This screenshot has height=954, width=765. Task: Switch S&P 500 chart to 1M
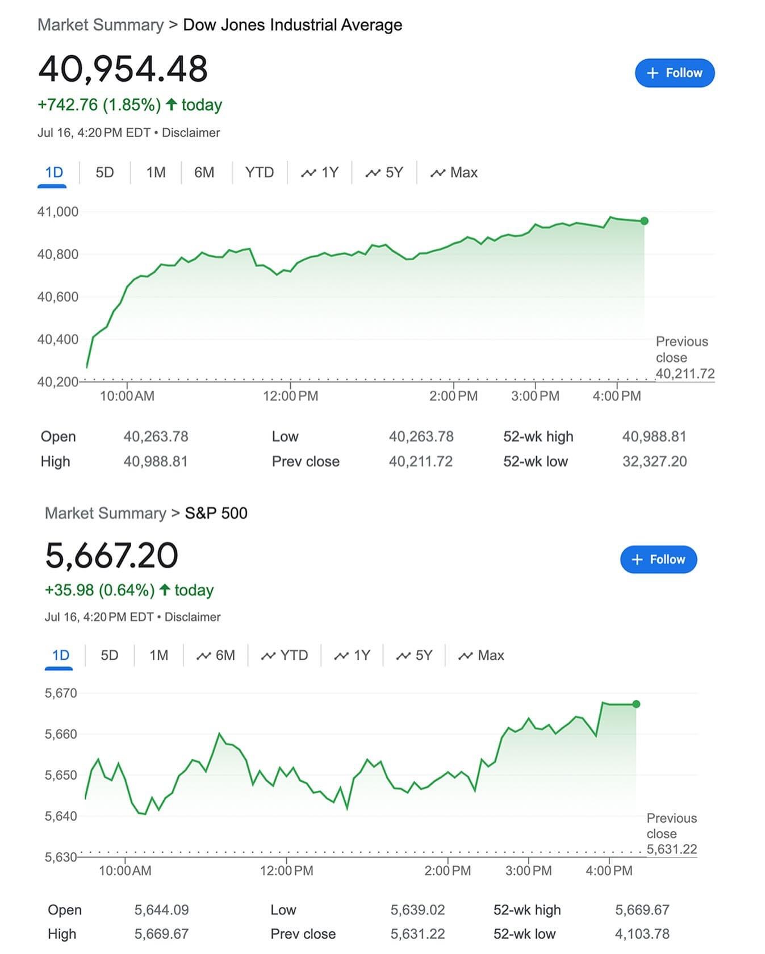(x=158, y=655)
